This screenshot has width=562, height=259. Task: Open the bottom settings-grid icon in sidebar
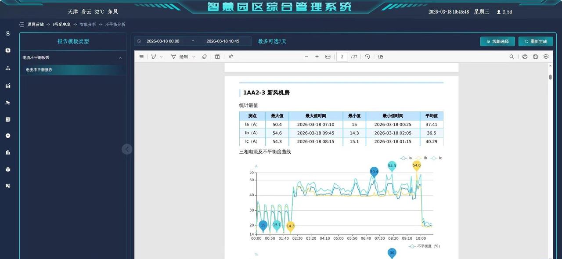8,186
